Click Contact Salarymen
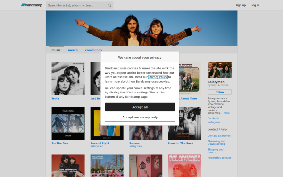This screenshot has width=283, height=177. pyautogui.click(x=219, y=136)
